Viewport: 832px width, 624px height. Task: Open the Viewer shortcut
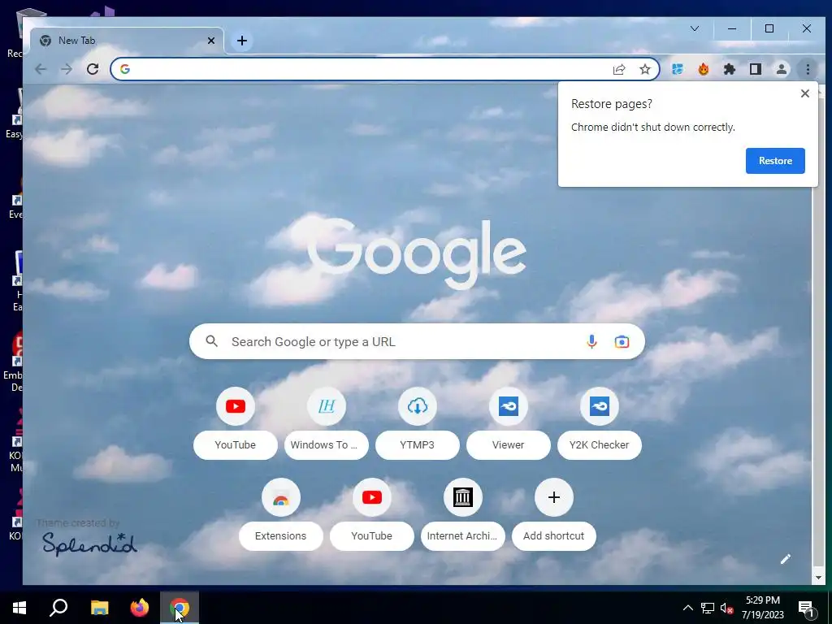[509, 425]
